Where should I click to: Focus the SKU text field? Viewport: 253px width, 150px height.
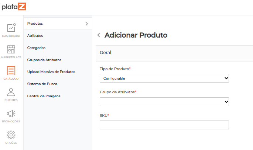164,125
